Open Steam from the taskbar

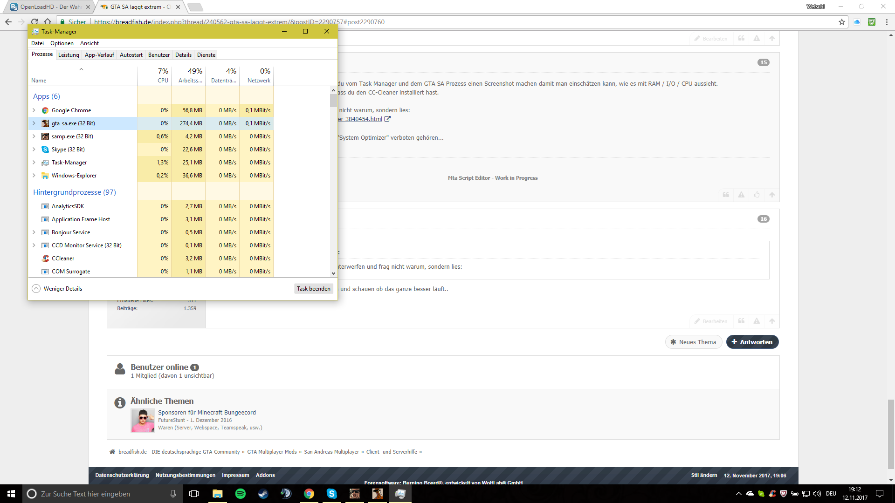(x=263, y=494)
